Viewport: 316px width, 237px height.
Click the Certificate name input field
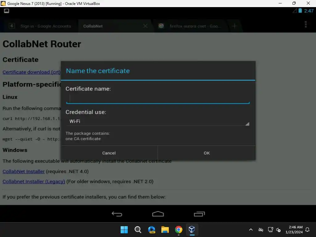click(158, 99)
